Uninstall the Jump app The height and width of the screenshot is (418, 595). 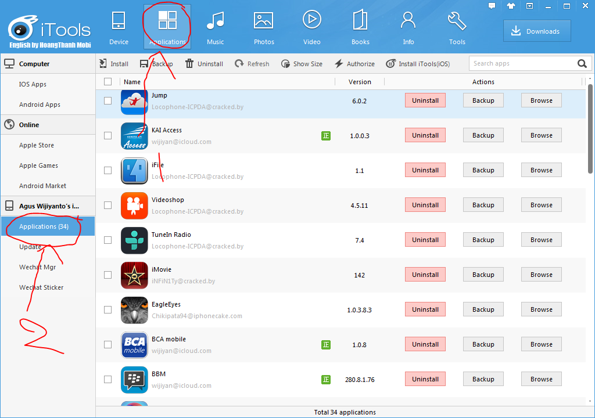[425, 100]
